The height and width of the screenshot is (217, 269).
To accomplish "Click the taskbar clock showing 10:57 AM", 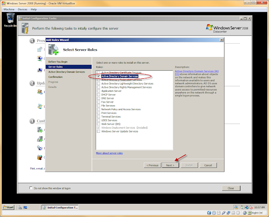I will pyautogui.click(x=259, y=207).
